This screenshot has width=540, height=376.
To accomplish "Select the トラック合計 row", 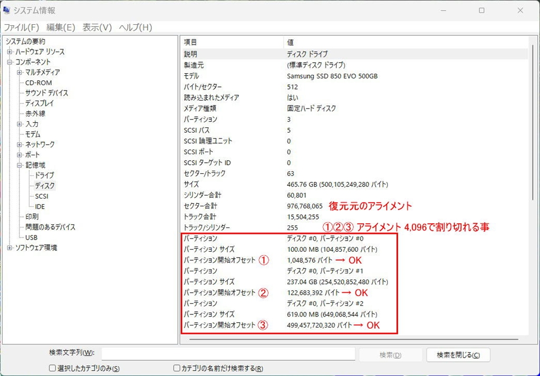I will 354,217.
